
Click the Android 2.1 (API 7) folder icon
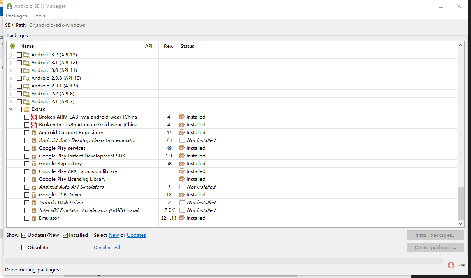(26, 101)
